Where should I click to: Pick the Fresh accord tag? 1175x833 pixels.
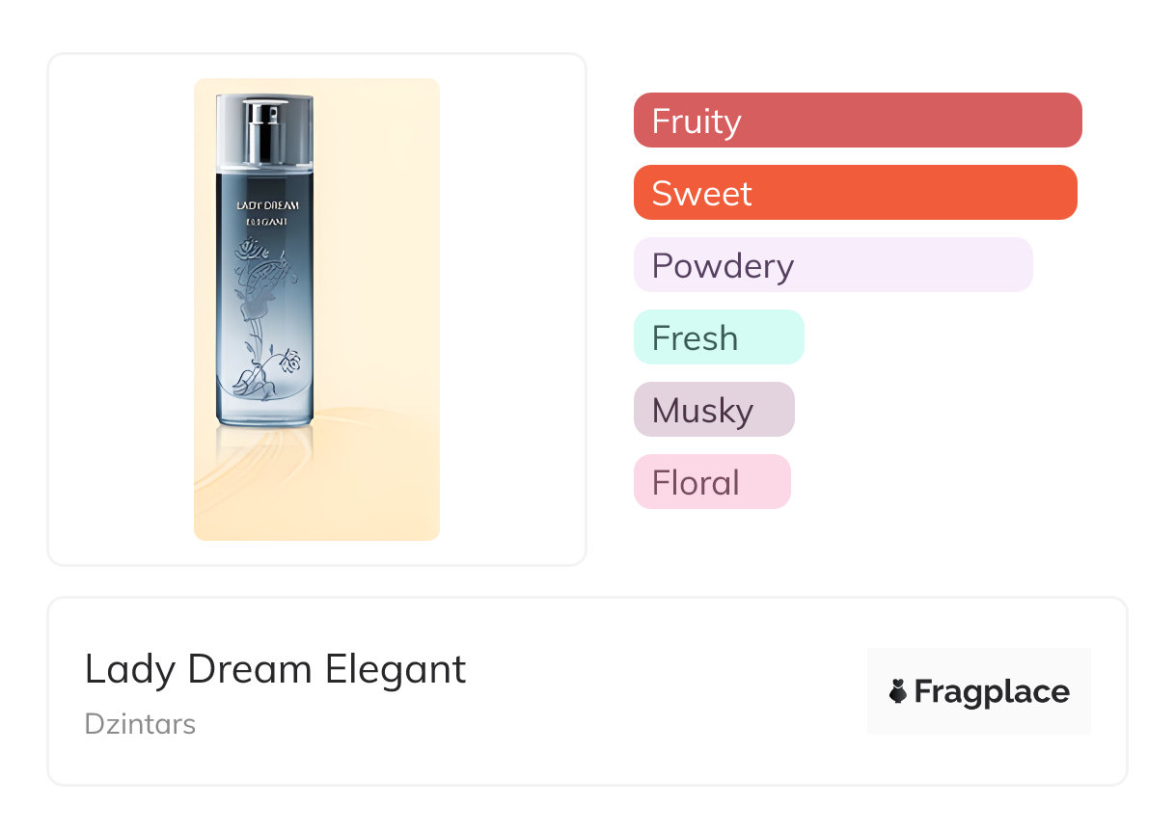[x=719, y=337]
